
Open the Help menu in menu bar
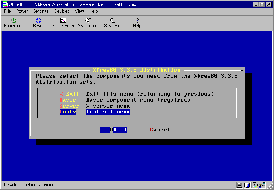[x=94, y=11]
